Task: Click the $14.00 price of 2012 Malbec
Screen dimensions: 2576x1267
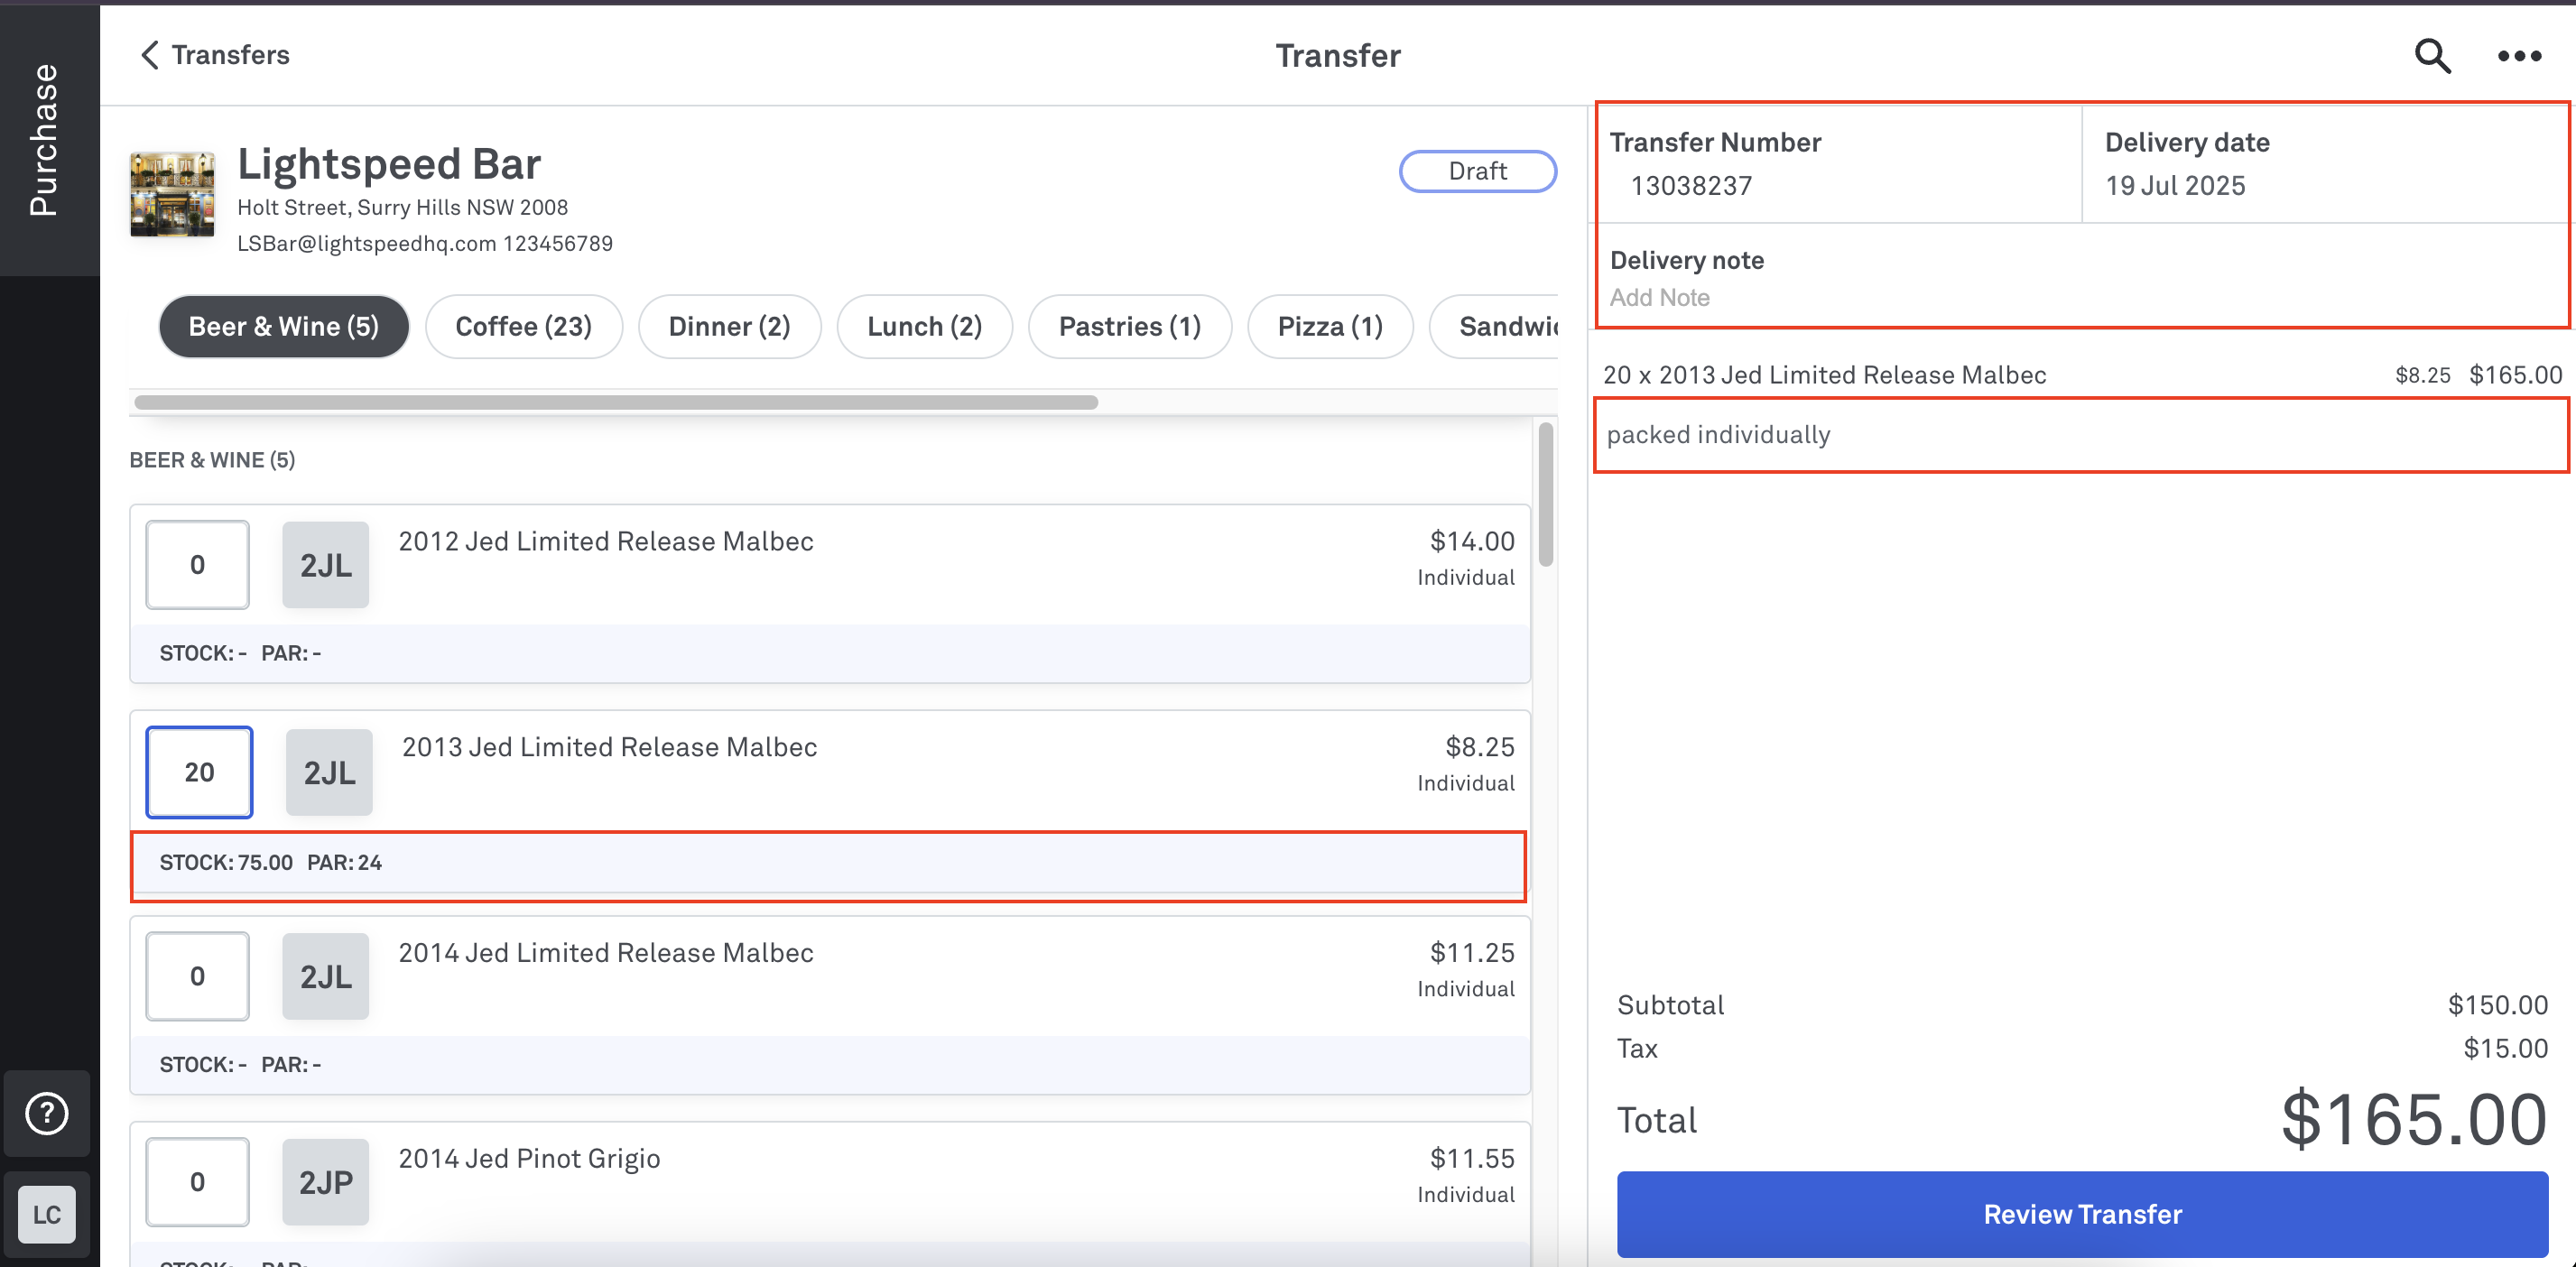Action: click(x=1472, y=541)
